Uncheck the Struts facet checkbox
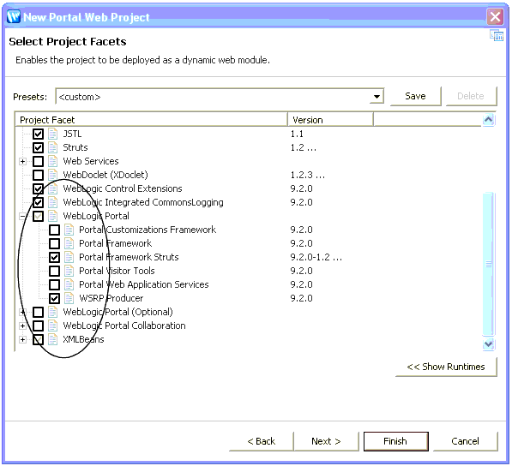 38,147
